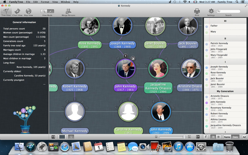Select Rose Kennedy's portrait

(x=90, y=25)
